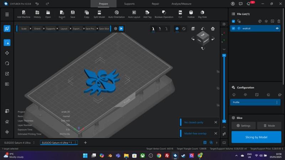Click the bottom handle of layer slider
This screenshot has height=160, width=285.
click(224, 121)
